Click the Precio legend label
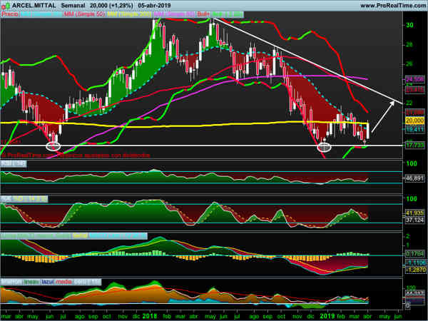Image resolution: width=428 pixels, height=321 pixels. [10, 14]
